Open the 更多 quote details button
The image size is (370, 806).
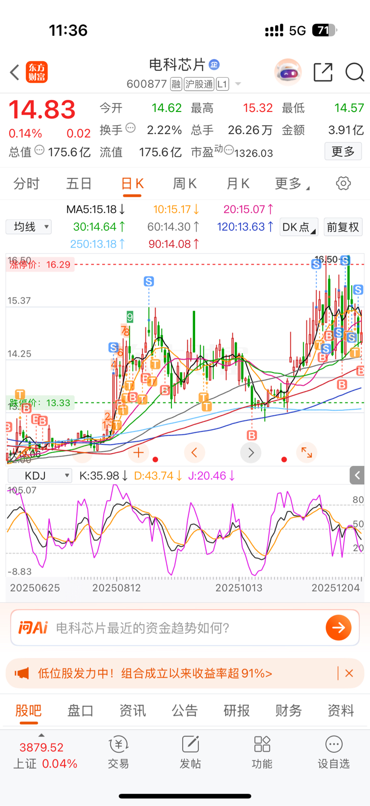click(343, 152)
